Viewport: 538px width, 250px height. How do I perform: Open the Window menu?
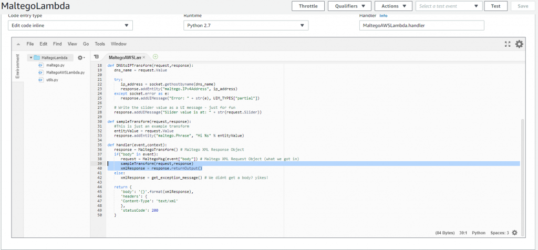pos(119,44)
